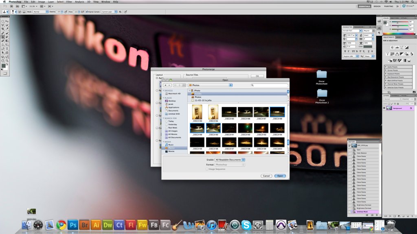Image resolution: width=417 pixels, height=234 pixels.
Task: Launch GarageBand from the Dock
Action: (177, 225)
